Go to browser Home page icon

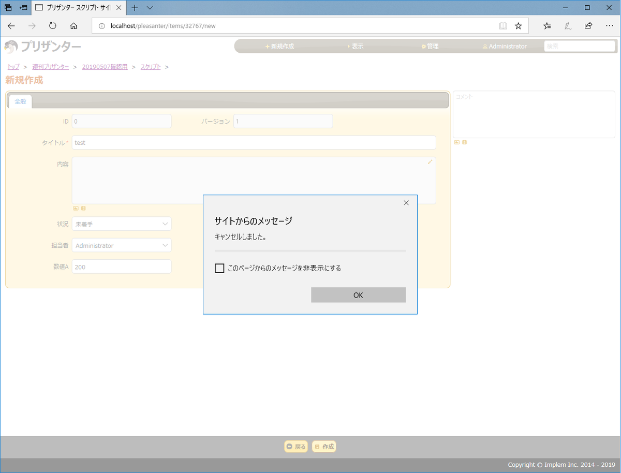[73, 26]
